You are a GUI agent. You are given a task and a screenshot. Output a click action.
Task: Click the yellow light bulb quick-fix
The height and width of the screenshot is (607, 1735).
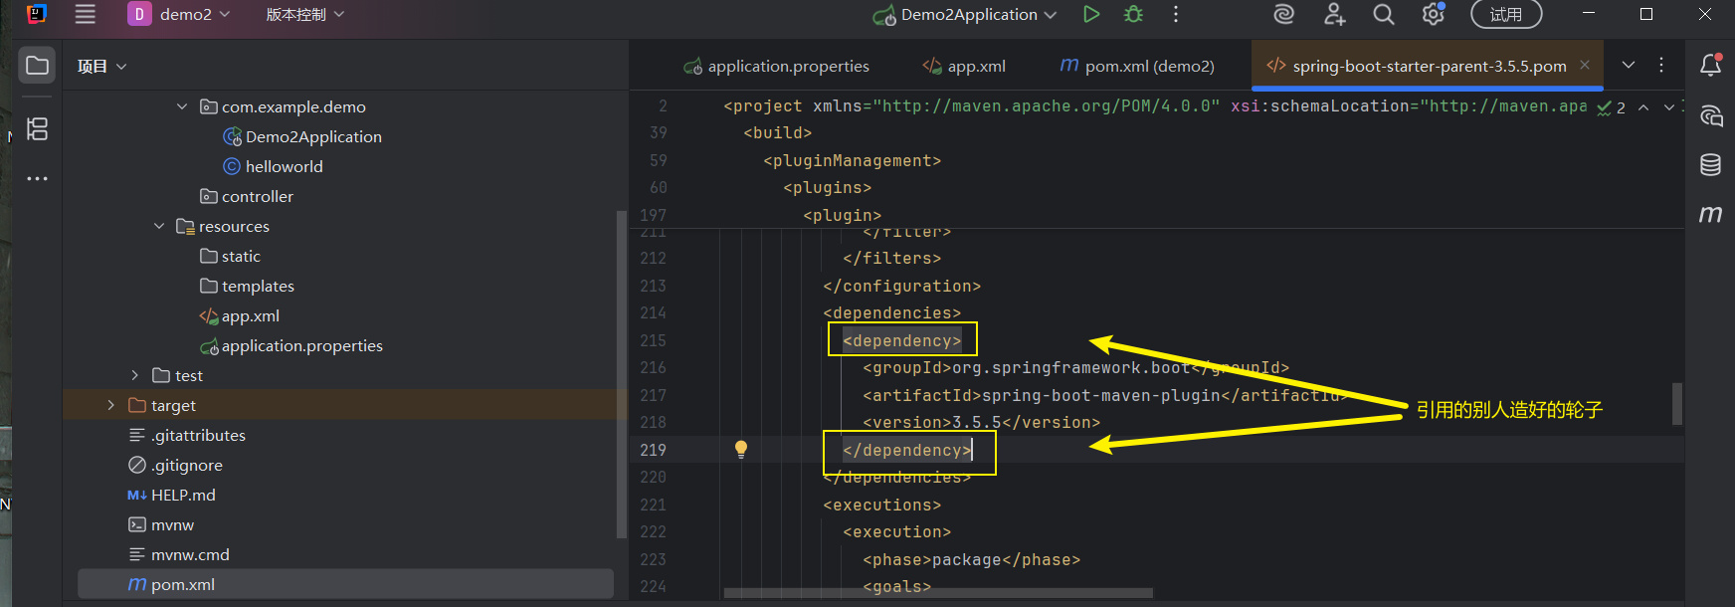pyautogui.click(x=741, y=449)
